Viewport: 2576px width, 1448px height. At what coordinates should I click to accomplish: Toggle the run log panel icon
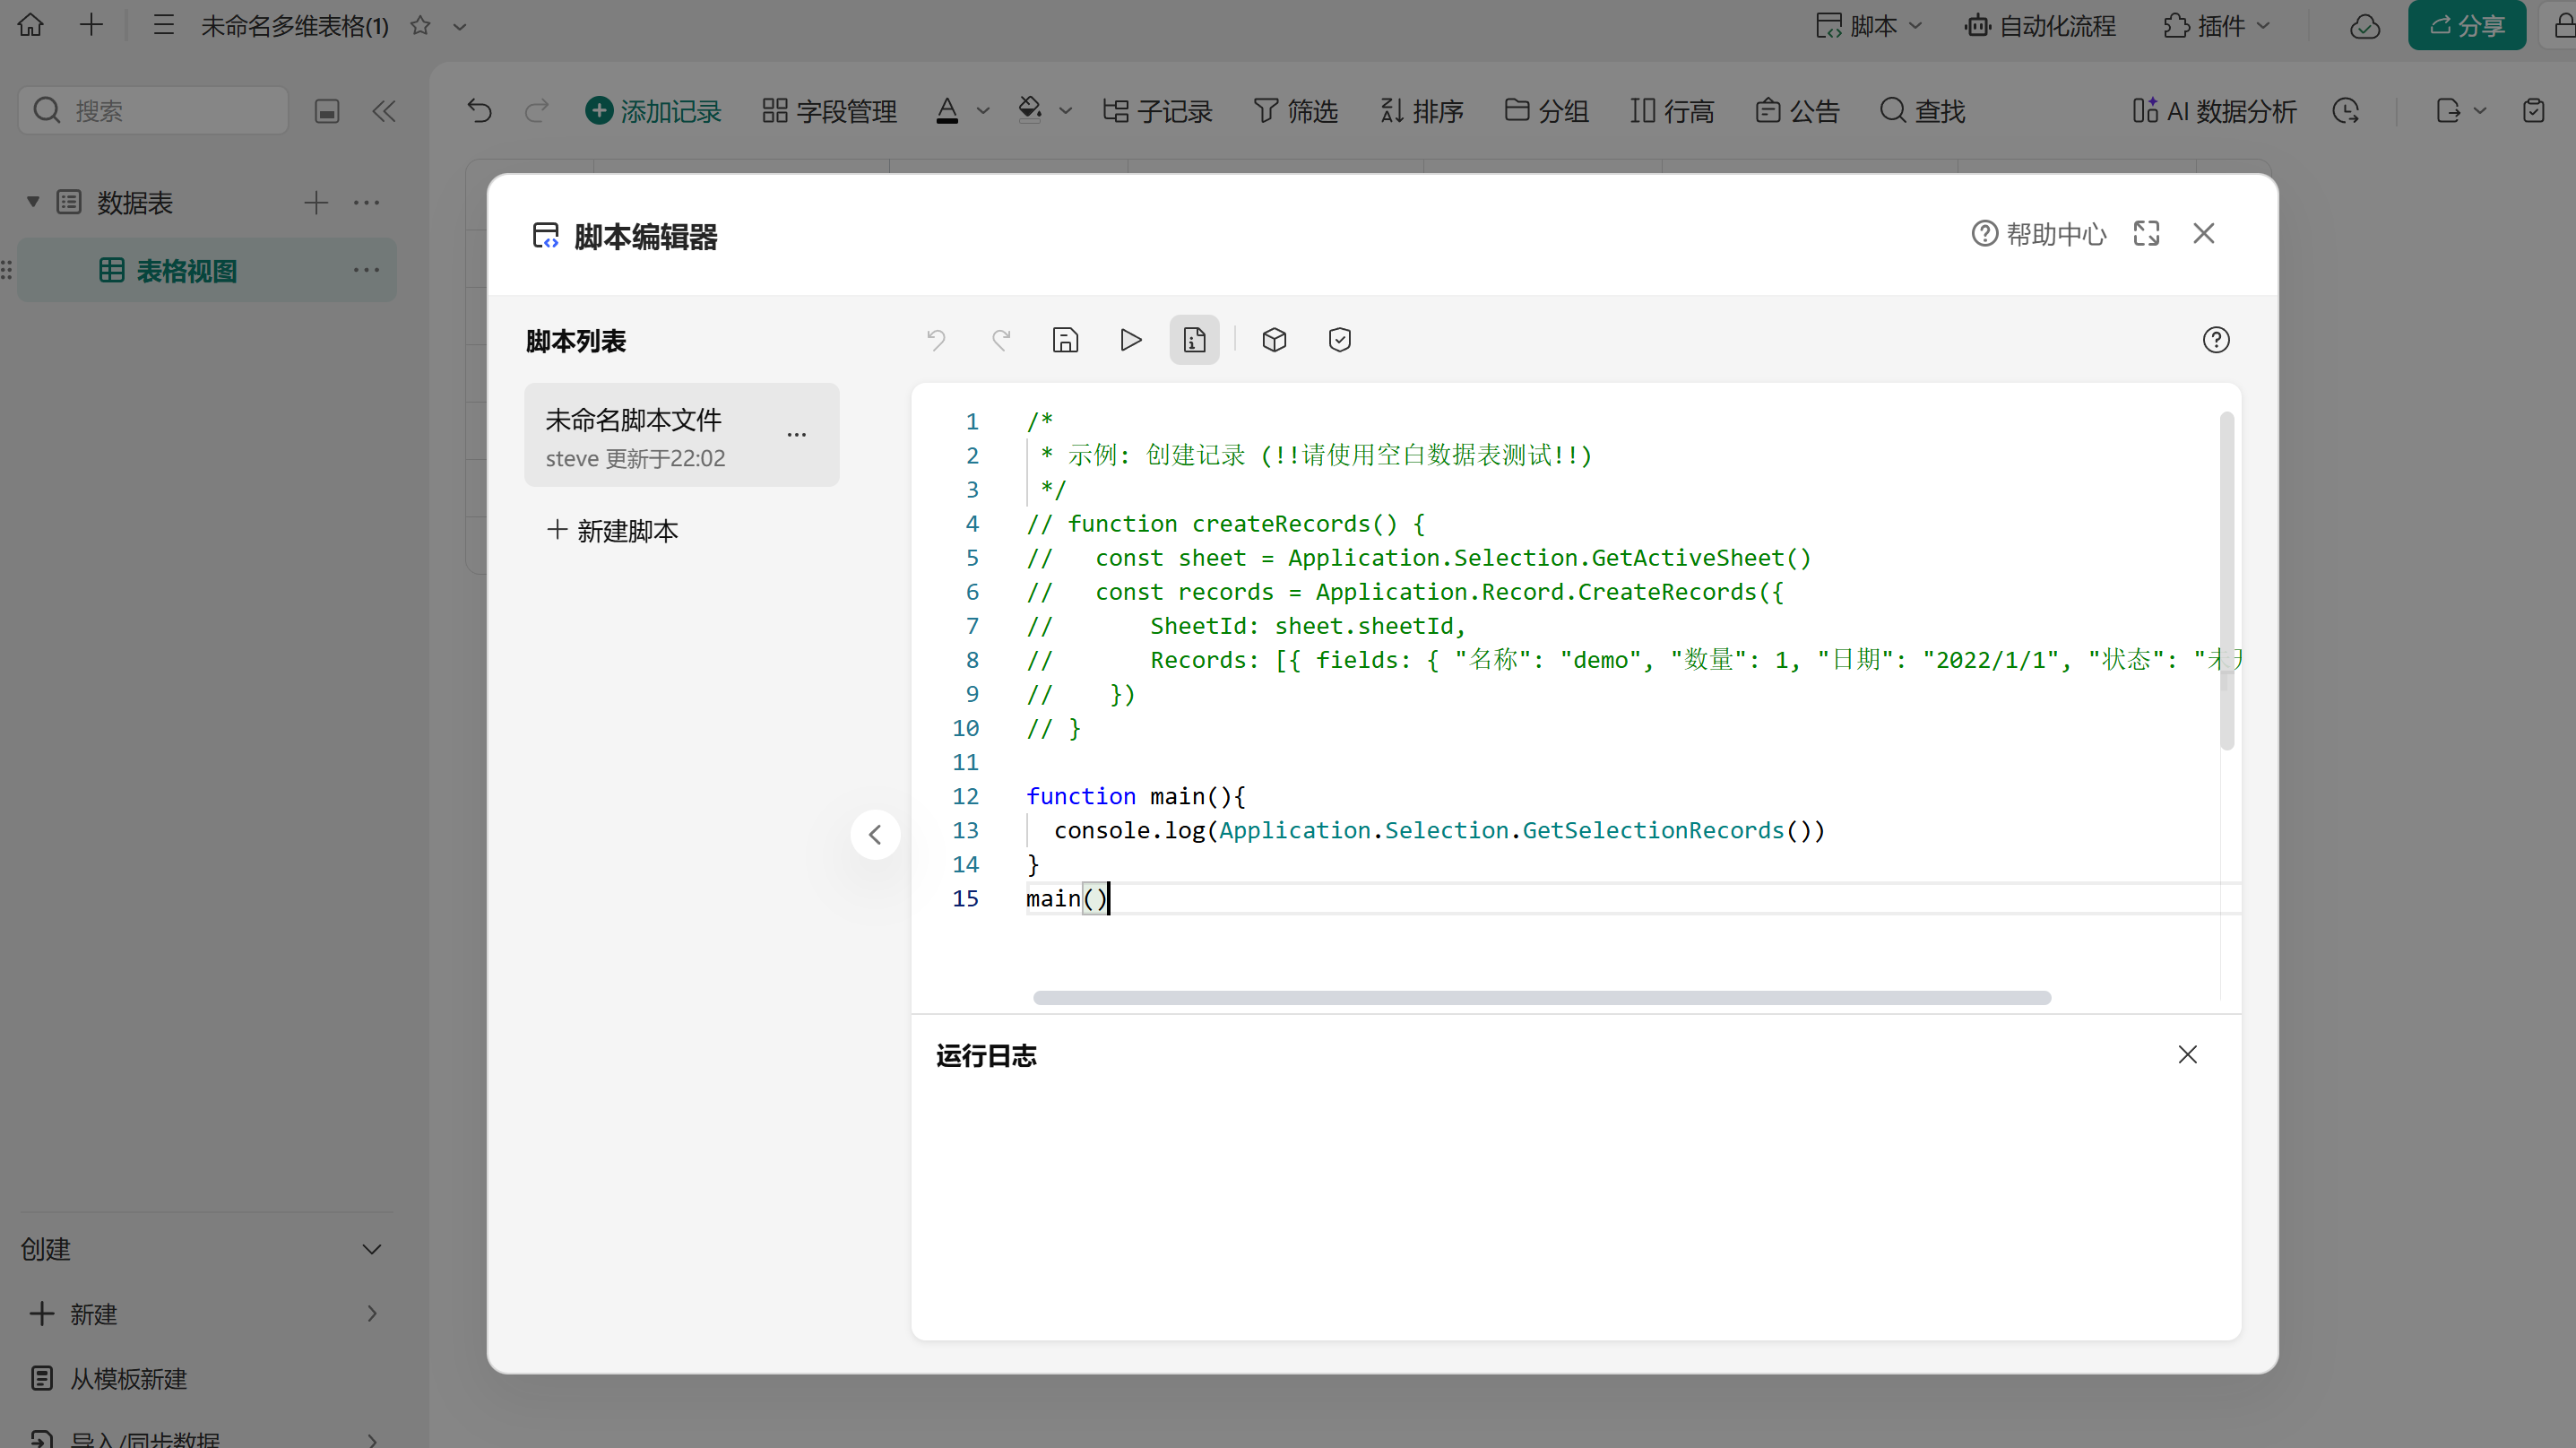click(1194, 340)
